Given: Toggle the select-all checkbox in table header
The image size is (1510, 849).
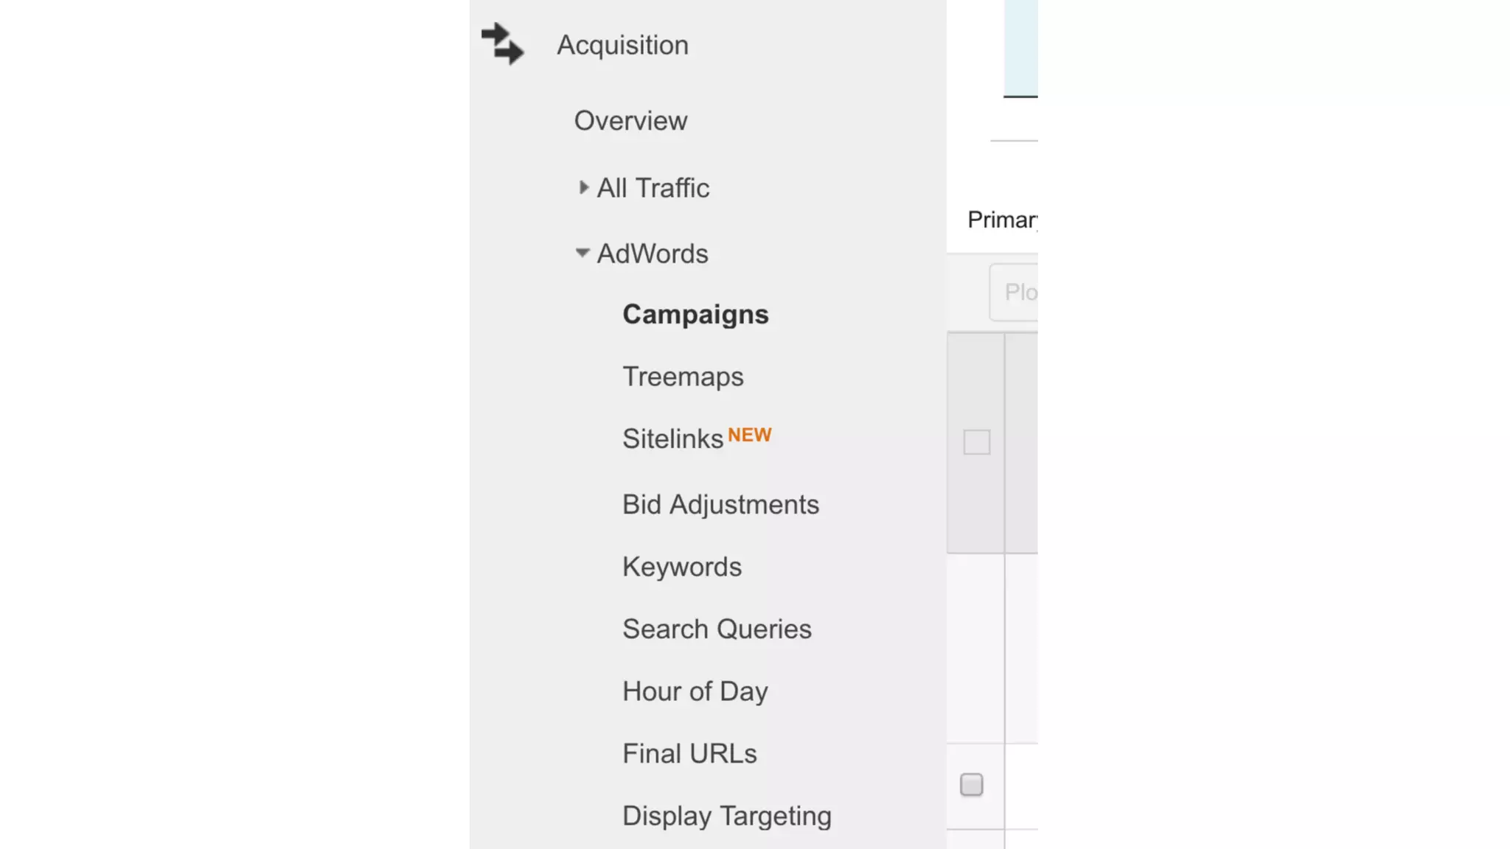Looking at the screenshot, I should click(x=976, y=442).
